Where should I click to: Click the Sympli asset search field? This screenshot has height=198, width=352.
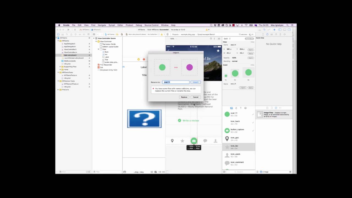(x=240, y=172)
